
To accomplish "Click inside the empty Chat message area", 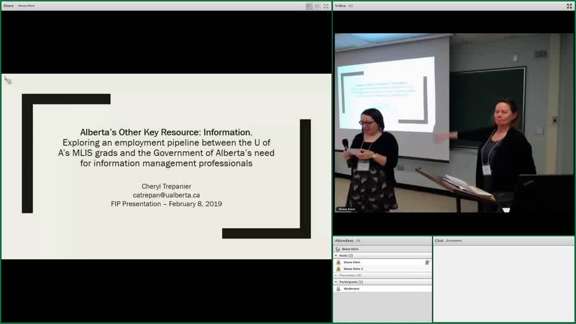I will click(x=503, y=283).
